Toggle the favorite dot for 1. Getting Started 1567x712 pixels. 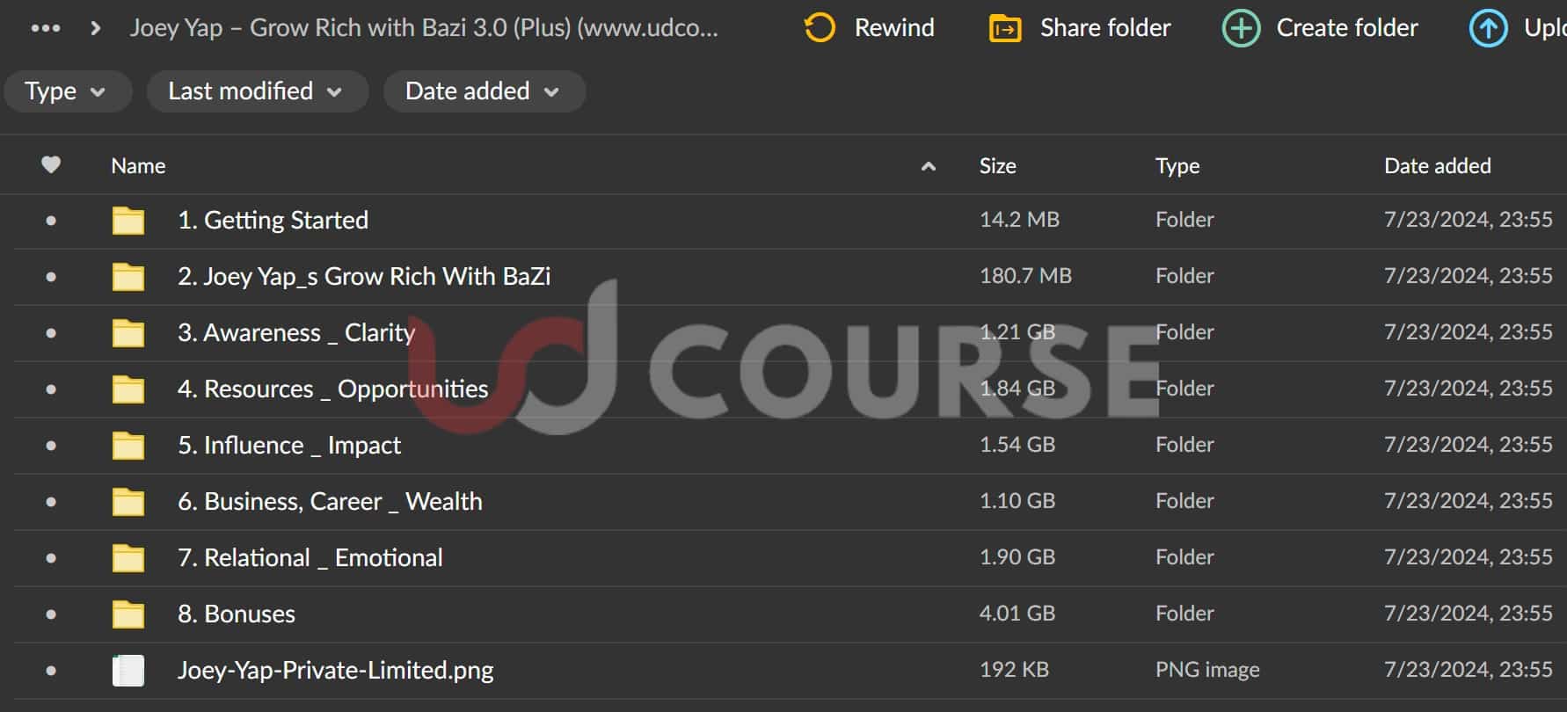[51, 220]
